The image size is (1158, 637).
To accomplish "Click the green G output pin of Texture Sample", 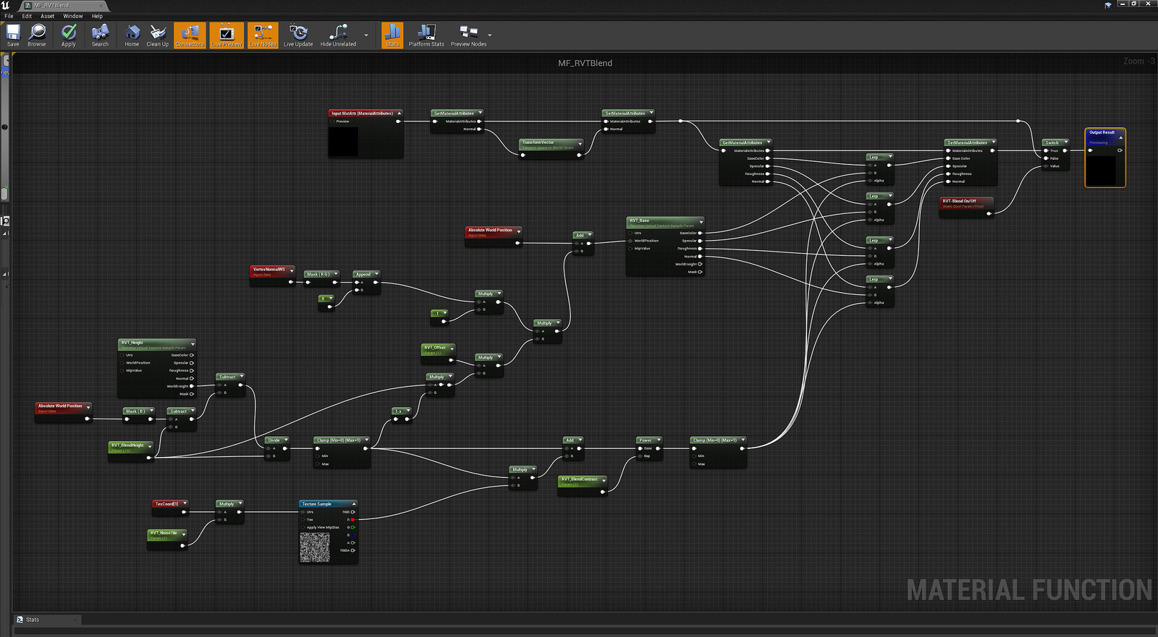I will (353, 528).
